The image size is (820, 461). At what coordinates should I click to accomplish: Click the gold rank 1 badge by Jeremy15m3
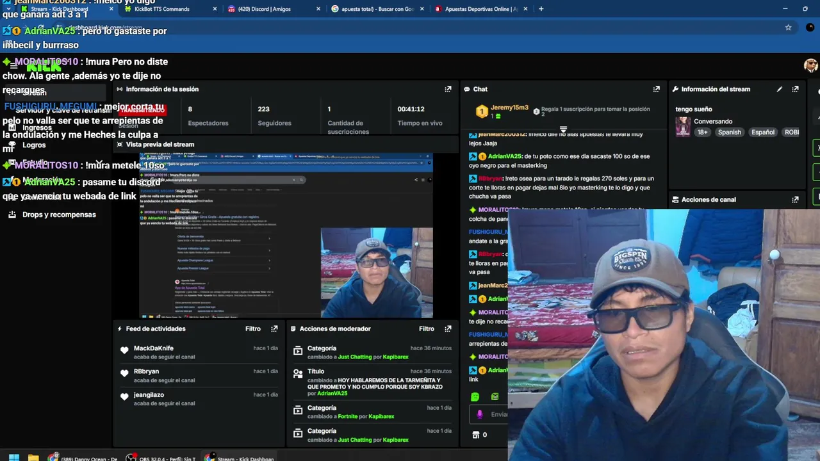(482, 112)
